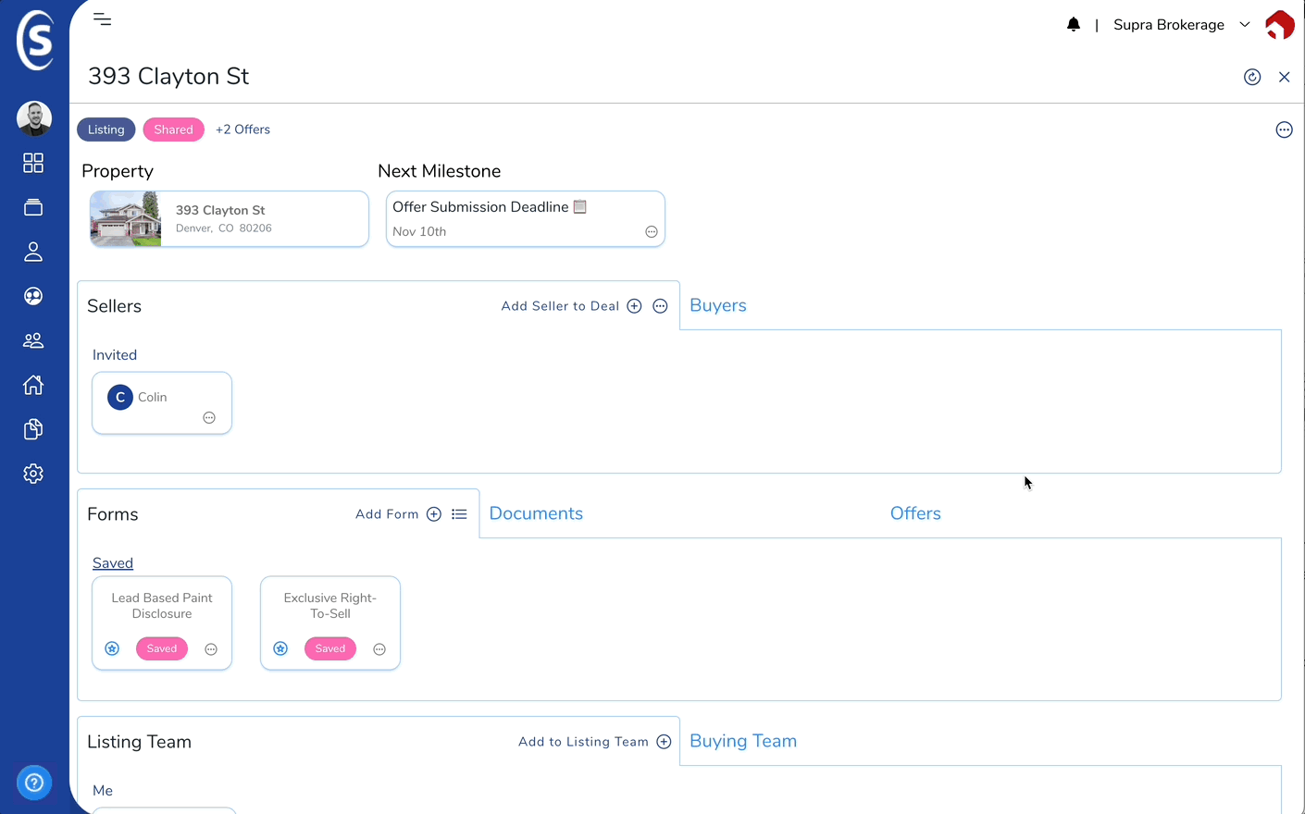Open the help question mark button

tap(34, 783)
